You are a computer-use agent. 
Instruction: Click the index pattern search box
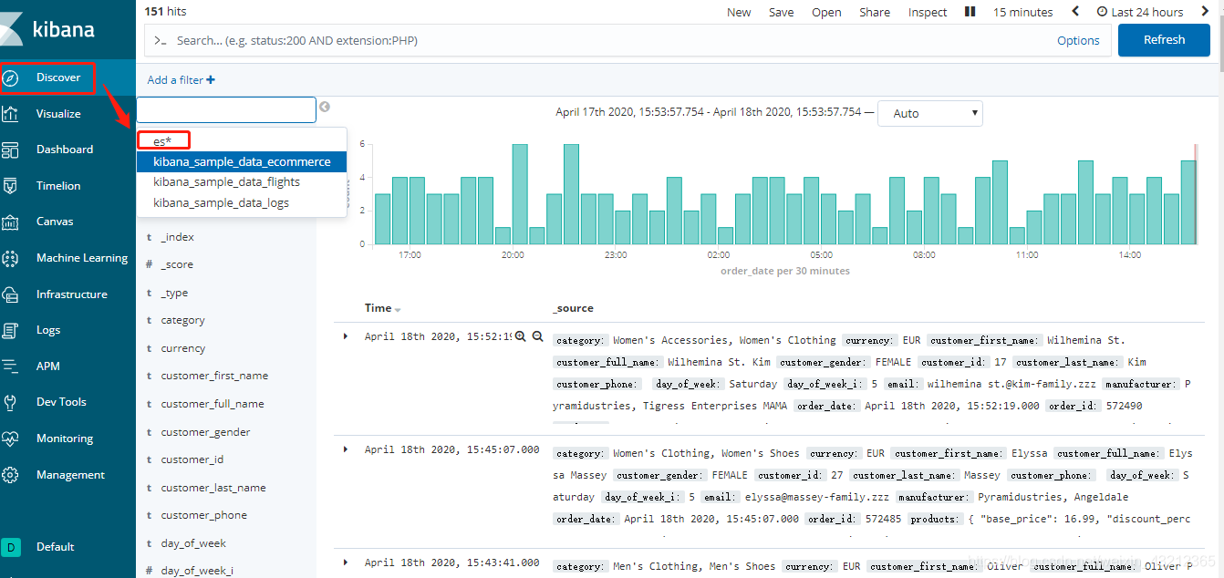(226, 109)
